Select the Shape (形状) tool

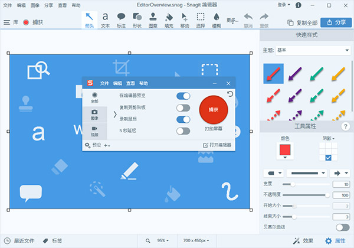pyautogui.click(x=137, y=20)
